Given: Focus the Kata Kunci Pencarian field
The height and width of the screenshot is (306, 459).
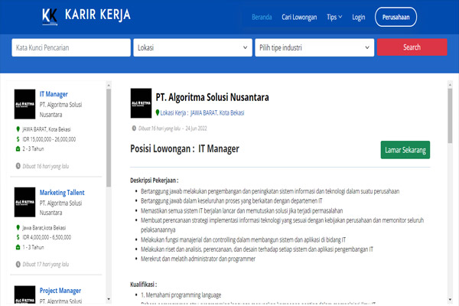Looking at the screenshot, I should pos(70,47).
